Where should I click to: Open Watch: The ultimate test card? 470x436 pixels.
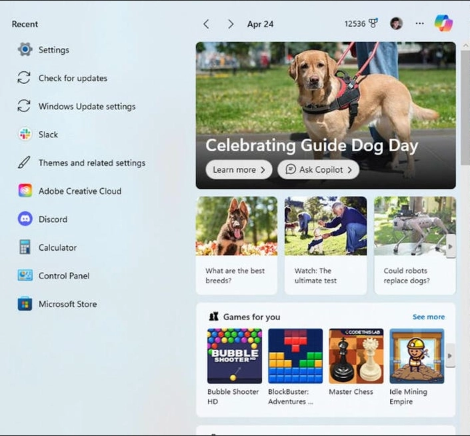click(325, 245)
